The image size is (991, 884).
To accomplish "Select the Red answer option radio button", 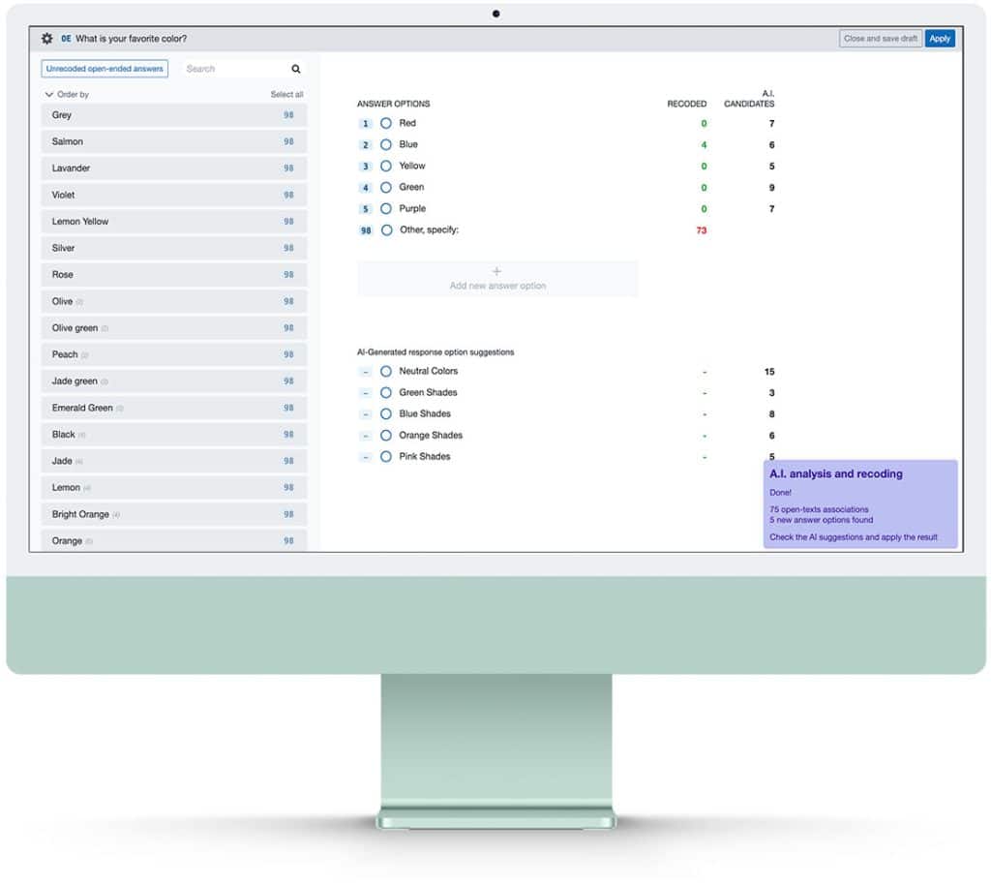I will (386, 124).
